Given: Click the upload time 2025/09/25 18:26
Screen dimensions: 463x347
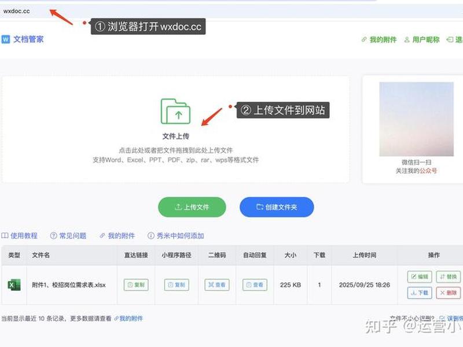Looking at the screenshot, I should 365,285.
